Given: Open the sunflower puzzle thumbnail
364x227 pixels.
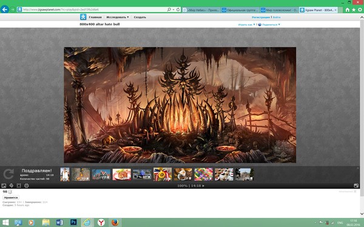Looking at the screenshot, I should point(163,174).
